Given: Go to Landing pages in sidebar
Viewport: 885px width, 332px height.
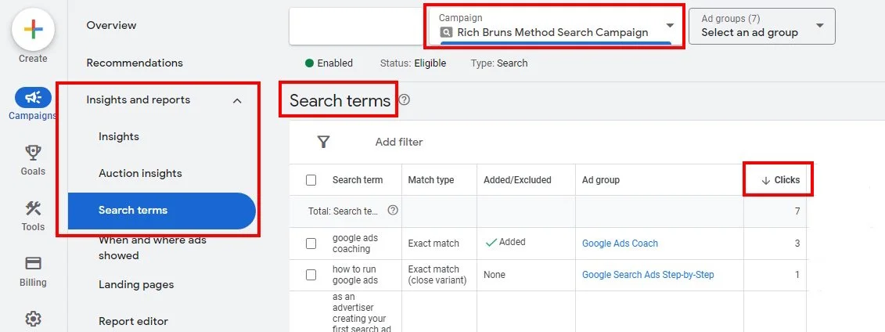Looking at the screenshot, I should coord(136,284).
